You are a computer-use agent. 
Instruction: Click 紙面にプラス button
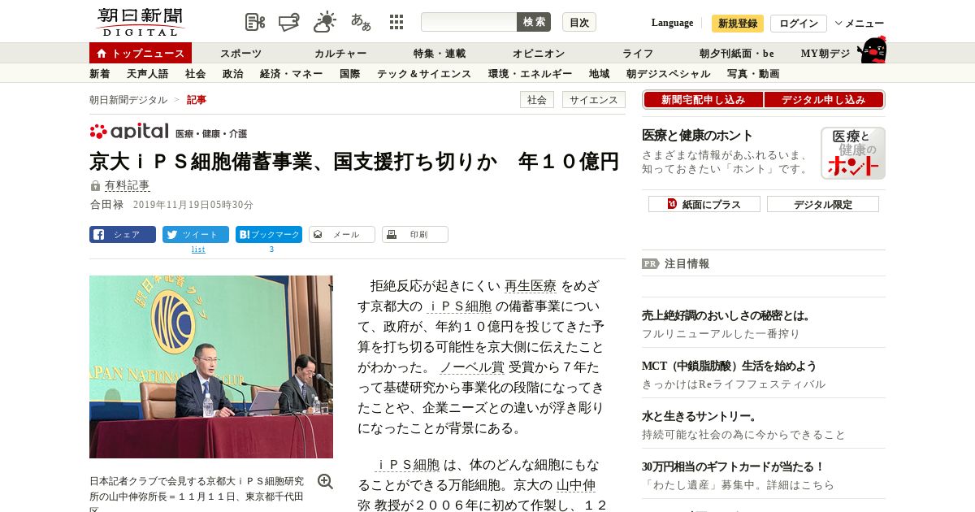click(x=704, y=204)
